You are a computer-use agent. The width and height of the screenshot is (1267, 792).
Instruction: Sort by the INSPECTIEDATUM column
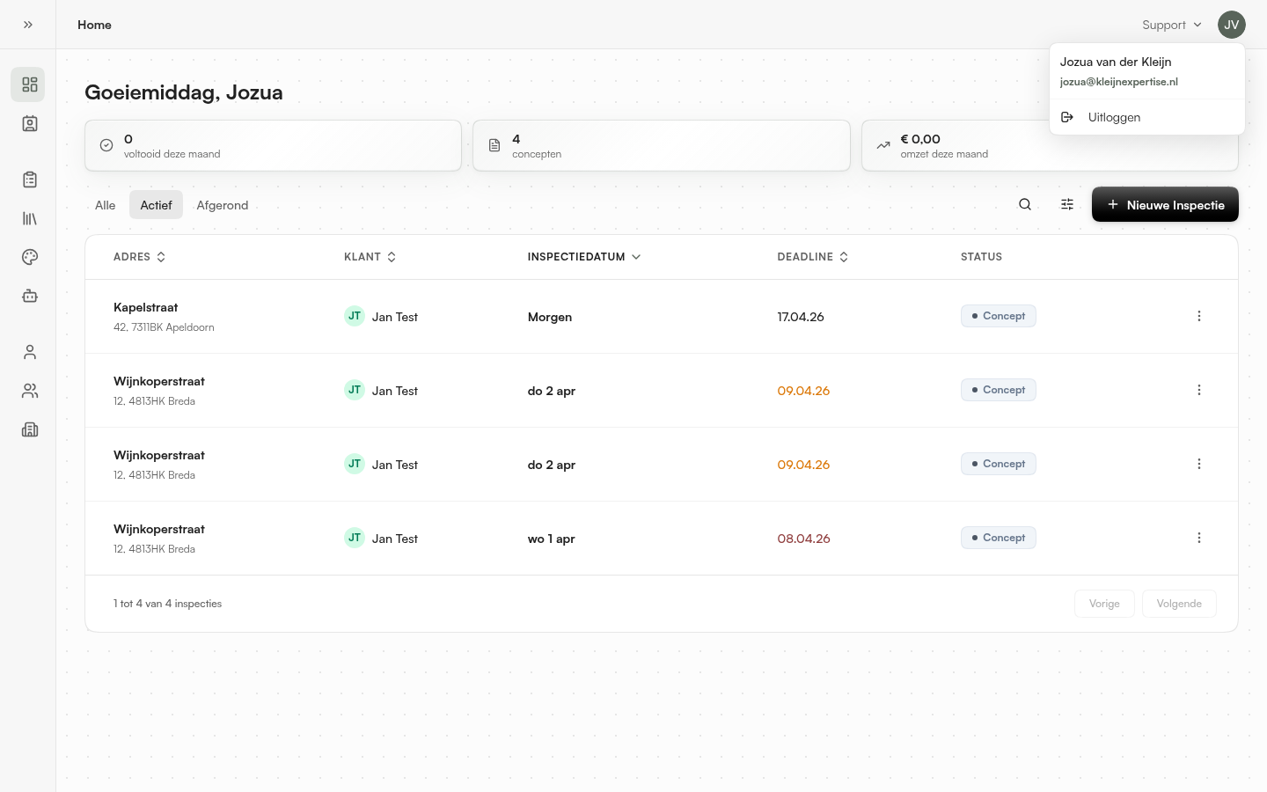(x=584, y=257)
